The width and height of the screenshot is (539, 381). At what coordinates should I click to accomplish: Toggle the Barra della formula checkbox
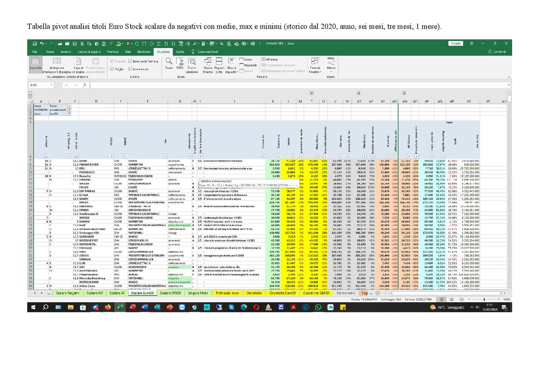pos(143,61)
